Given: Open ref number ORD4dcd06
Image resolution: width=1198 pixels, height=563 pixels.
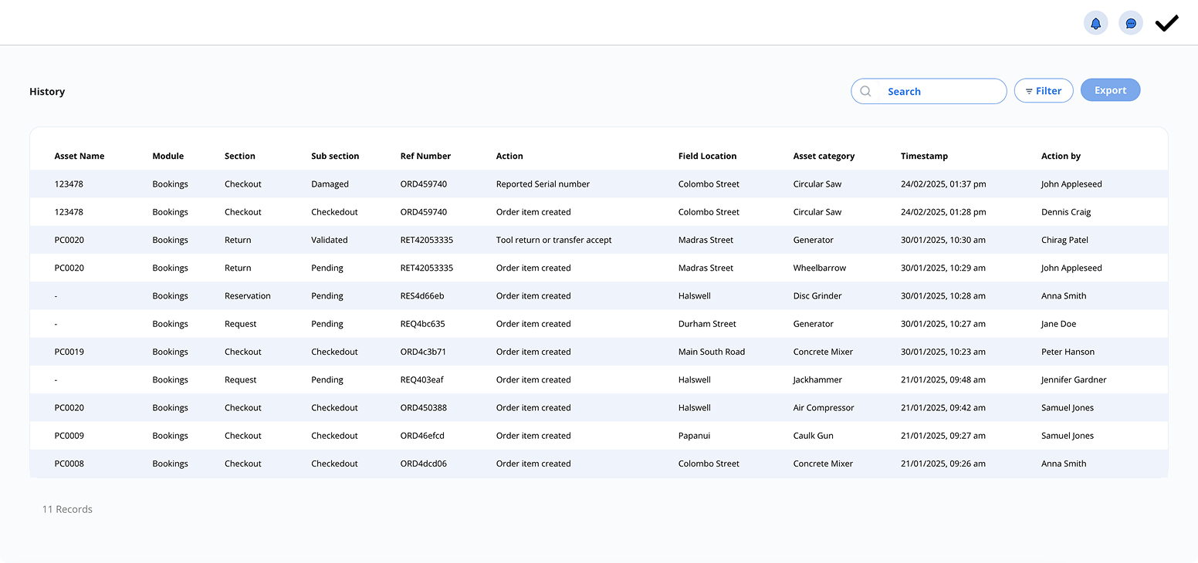Looking at the screenshot, I should [x=423, y=464].
